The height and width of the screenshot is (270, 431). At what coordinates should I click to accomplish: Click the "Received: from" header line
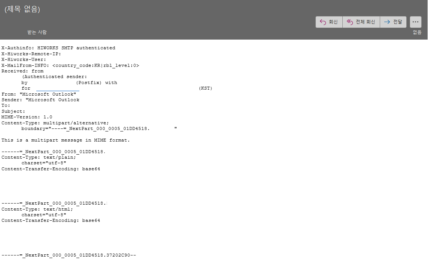pyautogui.click(x=22, y=71)
